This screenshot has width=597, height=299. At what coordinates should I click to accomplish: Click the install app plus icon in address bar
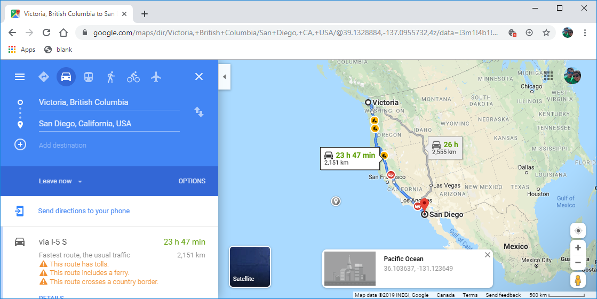(529, 33)
